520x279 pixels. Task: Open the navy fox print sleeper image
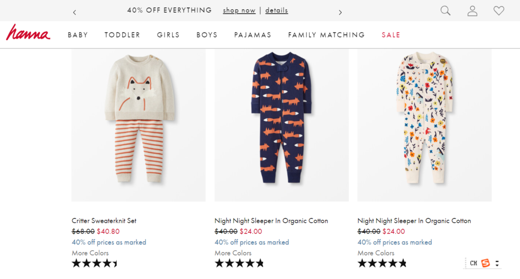click(281, 125)
